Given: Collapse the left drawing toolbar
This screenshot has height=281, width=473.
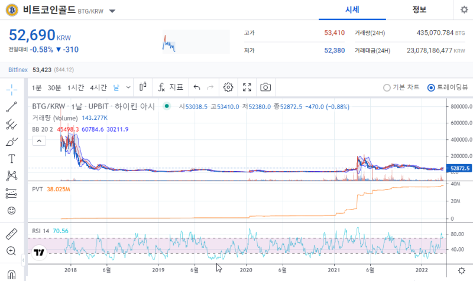Looking at the screenshot, I should 23,260.
